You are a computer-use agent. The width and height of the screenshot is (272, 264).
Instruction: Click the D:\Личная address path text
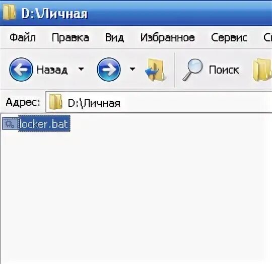94,103
